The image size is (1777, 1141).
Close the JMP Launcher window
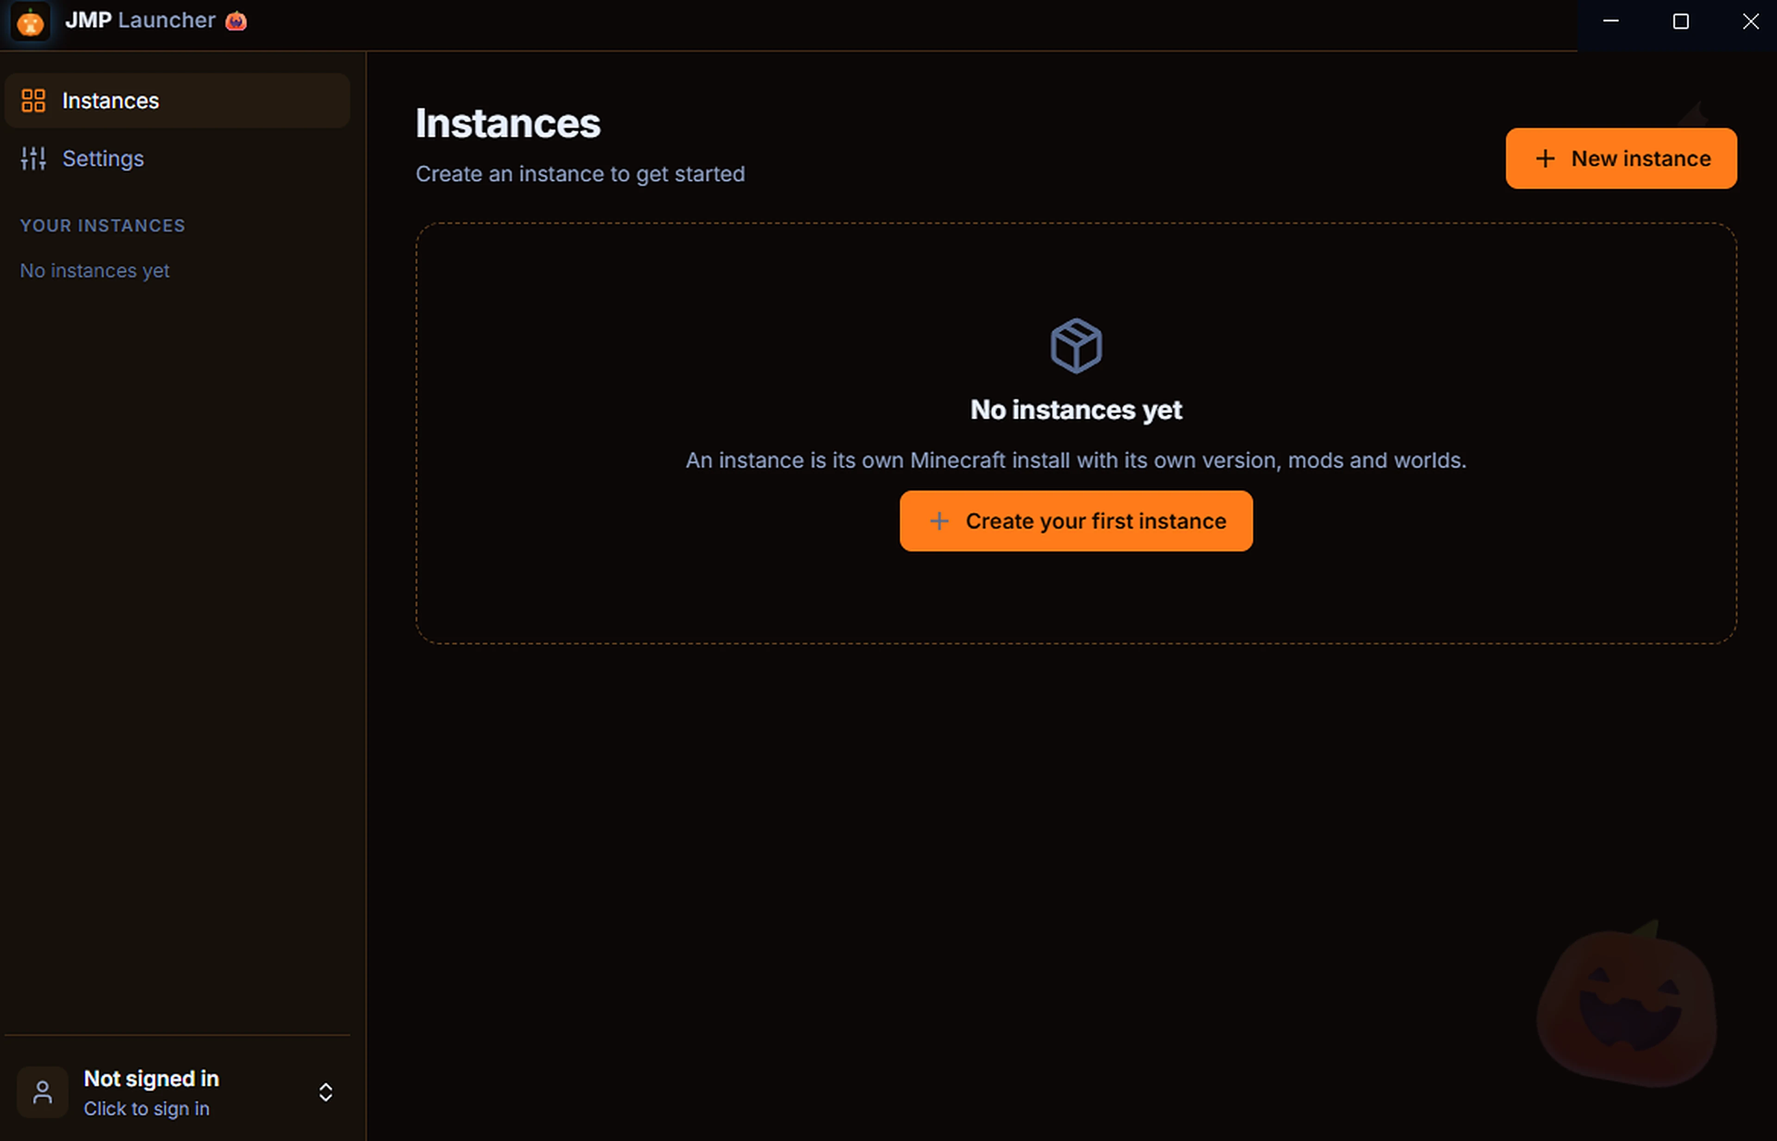click(x=1750, y=21)
